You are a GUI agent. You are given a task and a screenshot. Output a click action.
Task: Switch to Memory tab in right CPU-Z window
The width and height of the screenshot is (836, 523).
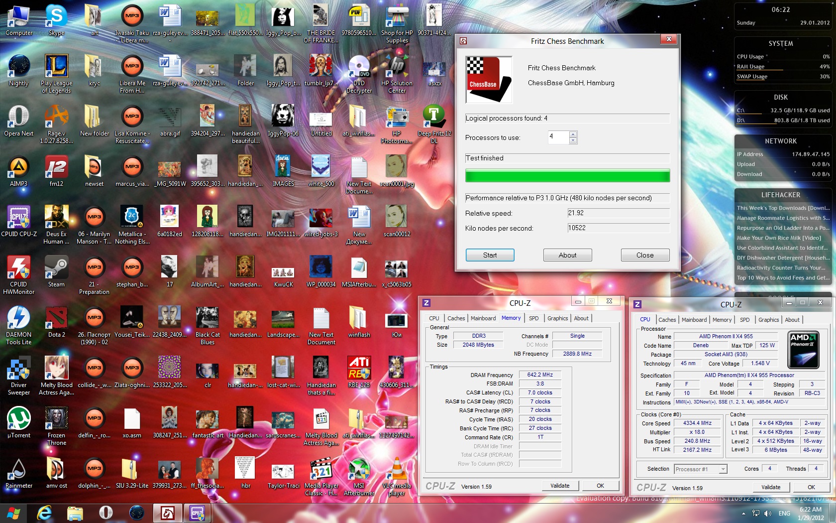722,320
